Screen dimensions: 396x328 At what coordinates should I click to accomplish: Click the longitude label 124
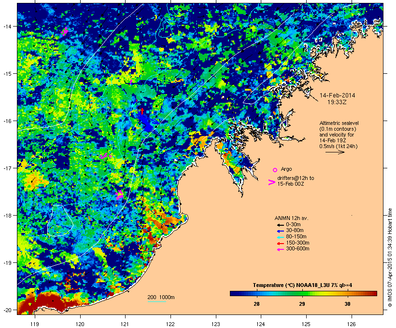[261, 324]
